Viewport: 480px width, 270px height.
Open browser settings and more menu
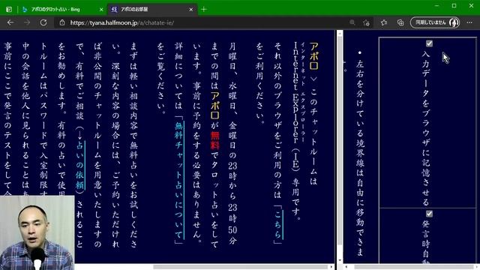coord(469,22)
